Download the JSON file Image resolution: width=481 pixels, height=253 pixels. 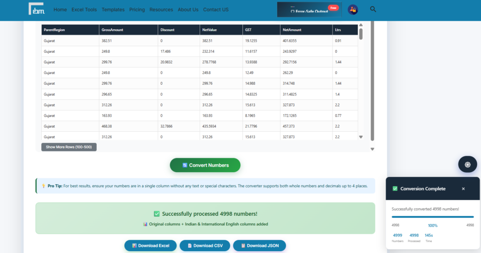(x=259, y=245)
